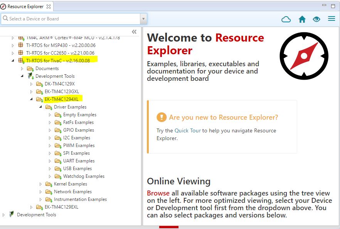Select Kernel Examples tree label
This screenshot has width=340, height=229.
point(71,184)
